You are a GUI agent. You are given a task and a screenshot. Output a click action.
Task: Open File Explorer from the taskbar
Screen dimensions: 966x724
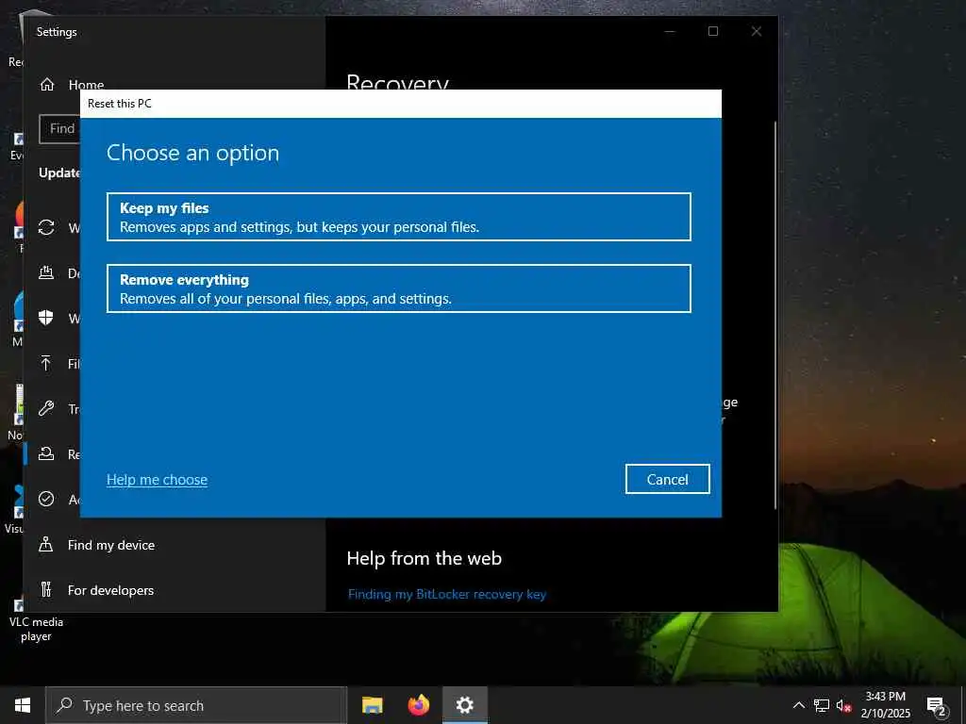[x=372, y=705]
